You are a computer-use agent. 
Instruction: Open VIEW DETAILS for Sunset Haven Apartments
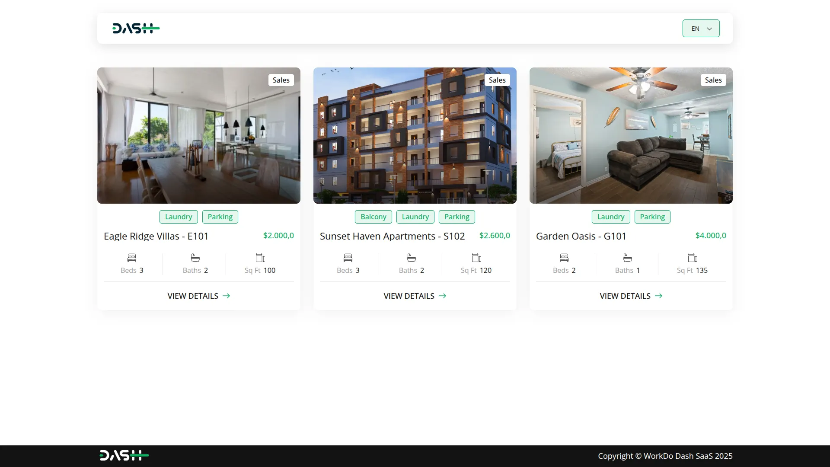409,296
